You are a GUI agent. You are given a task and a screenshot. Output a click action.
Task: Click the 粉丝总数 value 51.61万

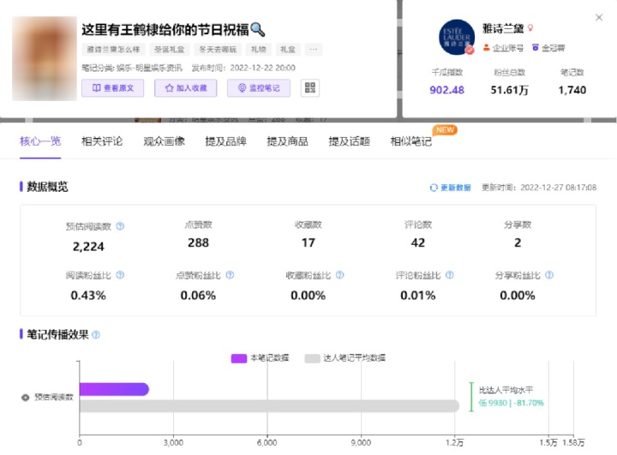(510, 90)
